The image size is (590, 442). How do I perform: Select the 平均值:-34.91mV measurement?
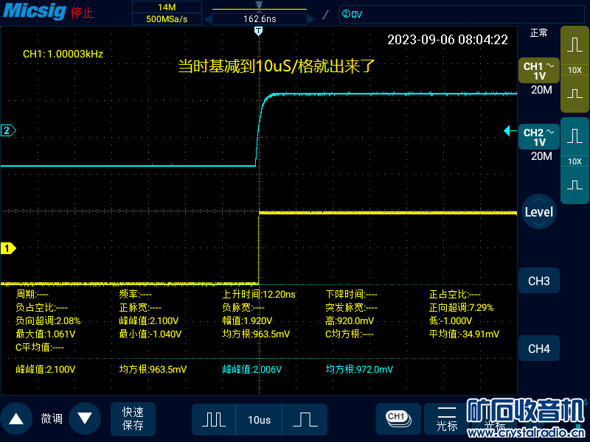(464, 334)
